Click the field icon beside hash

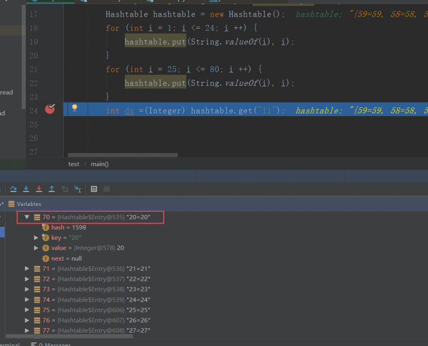(46, 228)
